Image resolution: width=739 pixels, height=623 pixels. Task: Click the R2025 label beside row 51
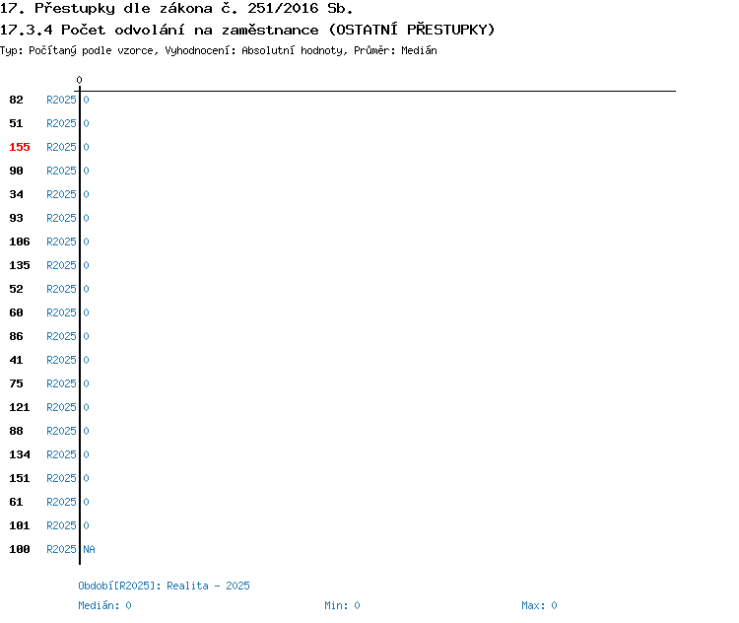point(61,123)
